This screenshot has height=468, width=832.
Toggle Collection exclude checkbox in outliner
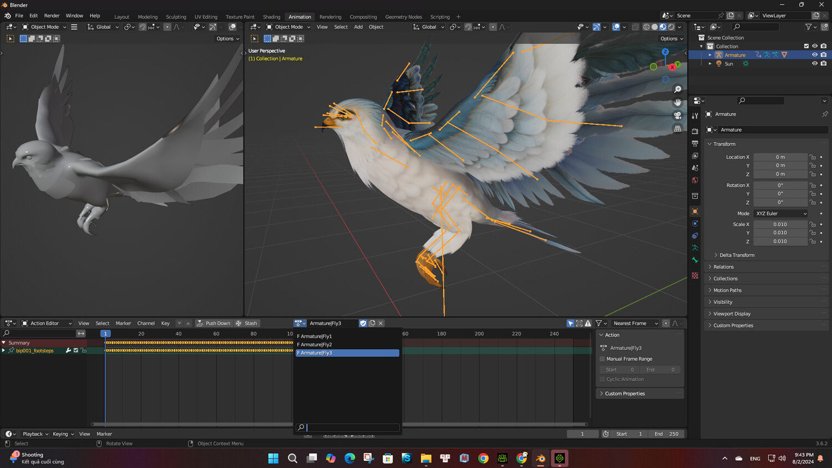[x=806, y=47]
